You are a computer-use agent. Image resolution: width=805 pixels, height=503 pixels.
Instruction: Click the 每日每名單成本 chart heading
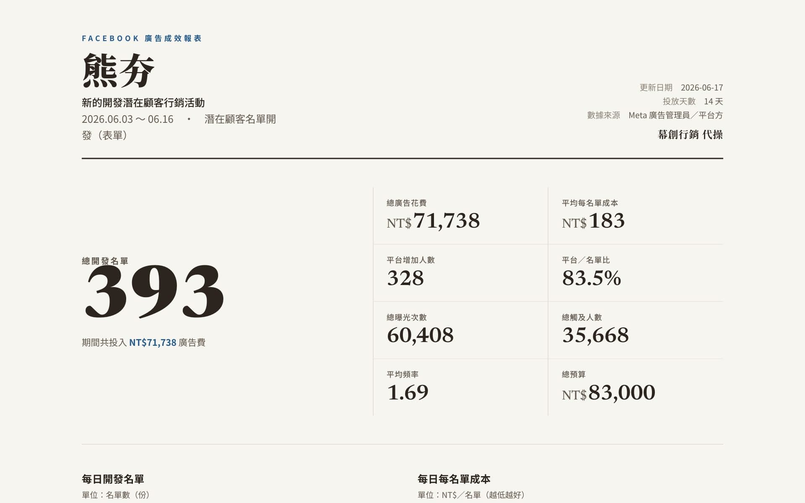454,479
